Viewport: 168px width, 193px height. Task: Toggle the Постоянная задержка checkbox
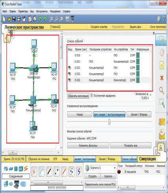pyautogui.click(x=92, y=96)
